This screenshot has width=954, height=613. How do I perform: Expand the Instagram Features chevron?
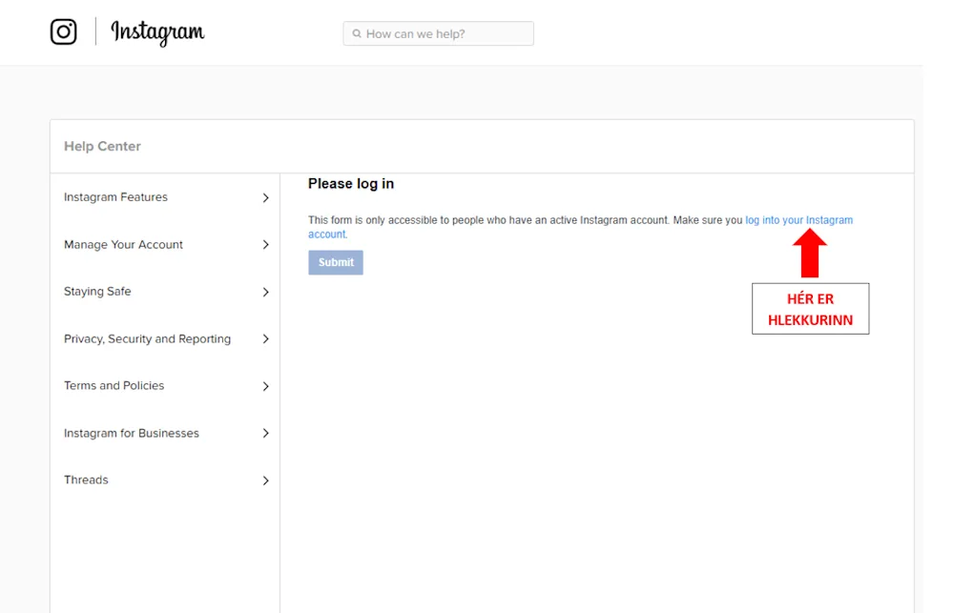[266, 197]
